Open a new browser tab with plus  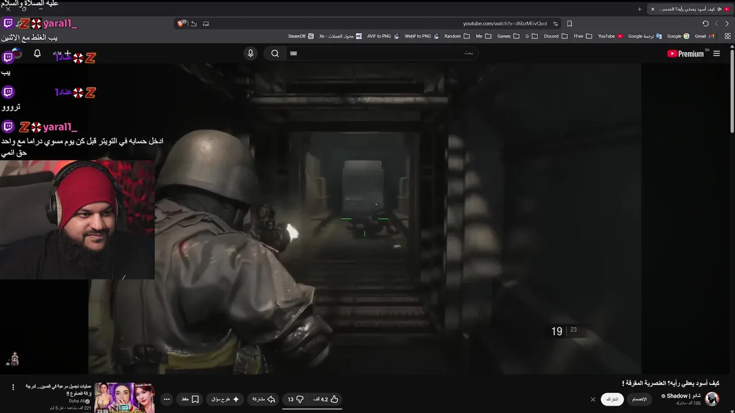click(640, 9)
